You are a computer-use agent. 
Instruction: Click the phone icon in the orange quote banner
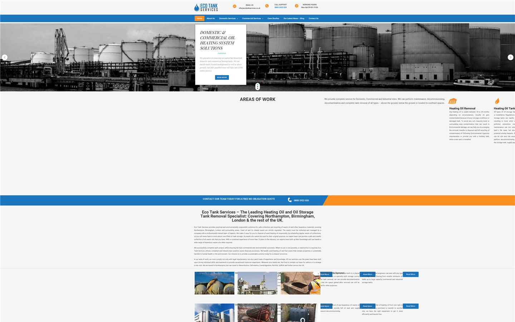click(x=290, y=200)
